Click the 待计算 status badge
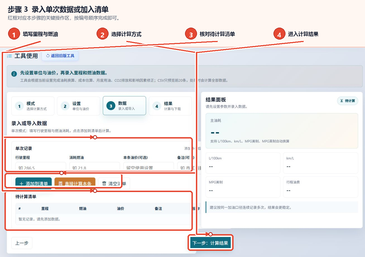 coord(347,101)
